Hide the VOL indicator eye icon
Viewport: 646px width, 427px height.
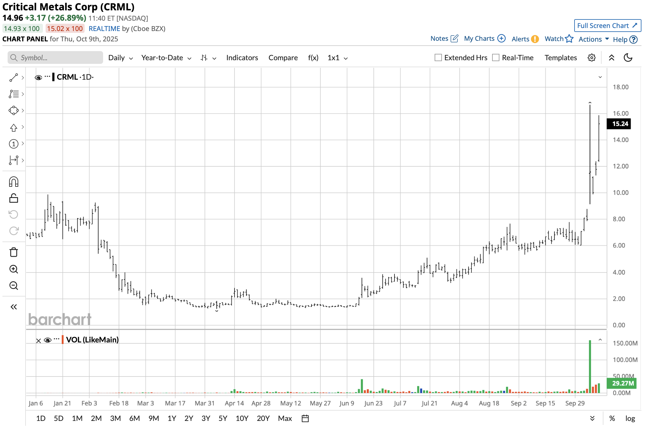point(47,340)
